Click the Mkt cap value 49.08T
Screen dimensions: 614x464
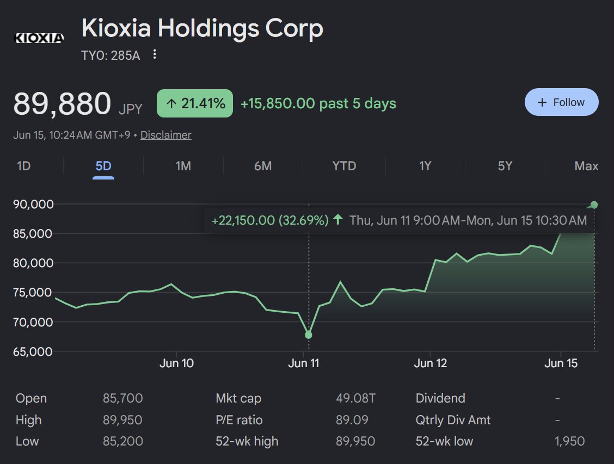pyautogui.click(x=355, y=398)
